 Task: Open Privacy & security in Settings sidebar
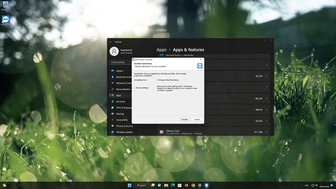[x=122, y=126]
